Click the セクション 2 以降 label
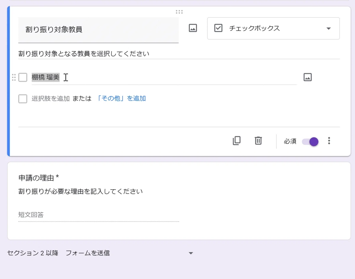Viewport: 355px width, 279px height. [33, 253]
